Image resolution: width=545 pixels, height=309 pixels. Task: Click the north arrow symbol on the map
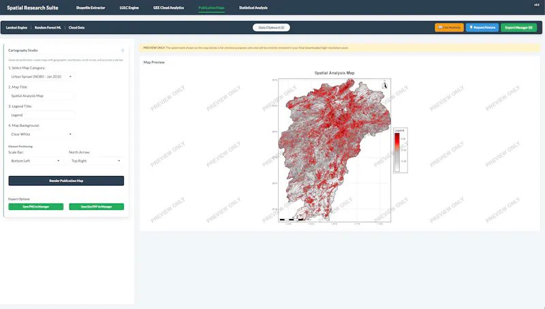point(384,85)
